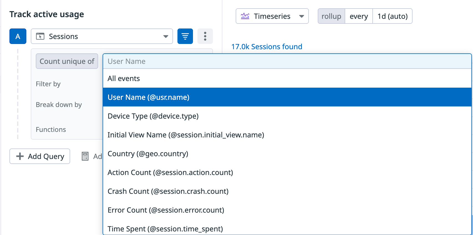Open the Timeseries visualization dropdown
Viewport: 473px width, 235px height.
(301, 16)
